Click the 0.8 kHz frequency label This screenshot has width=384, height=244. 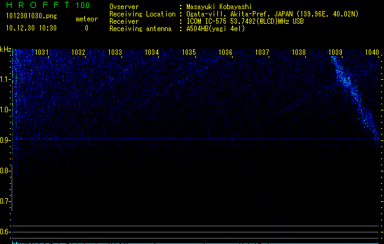5,171
